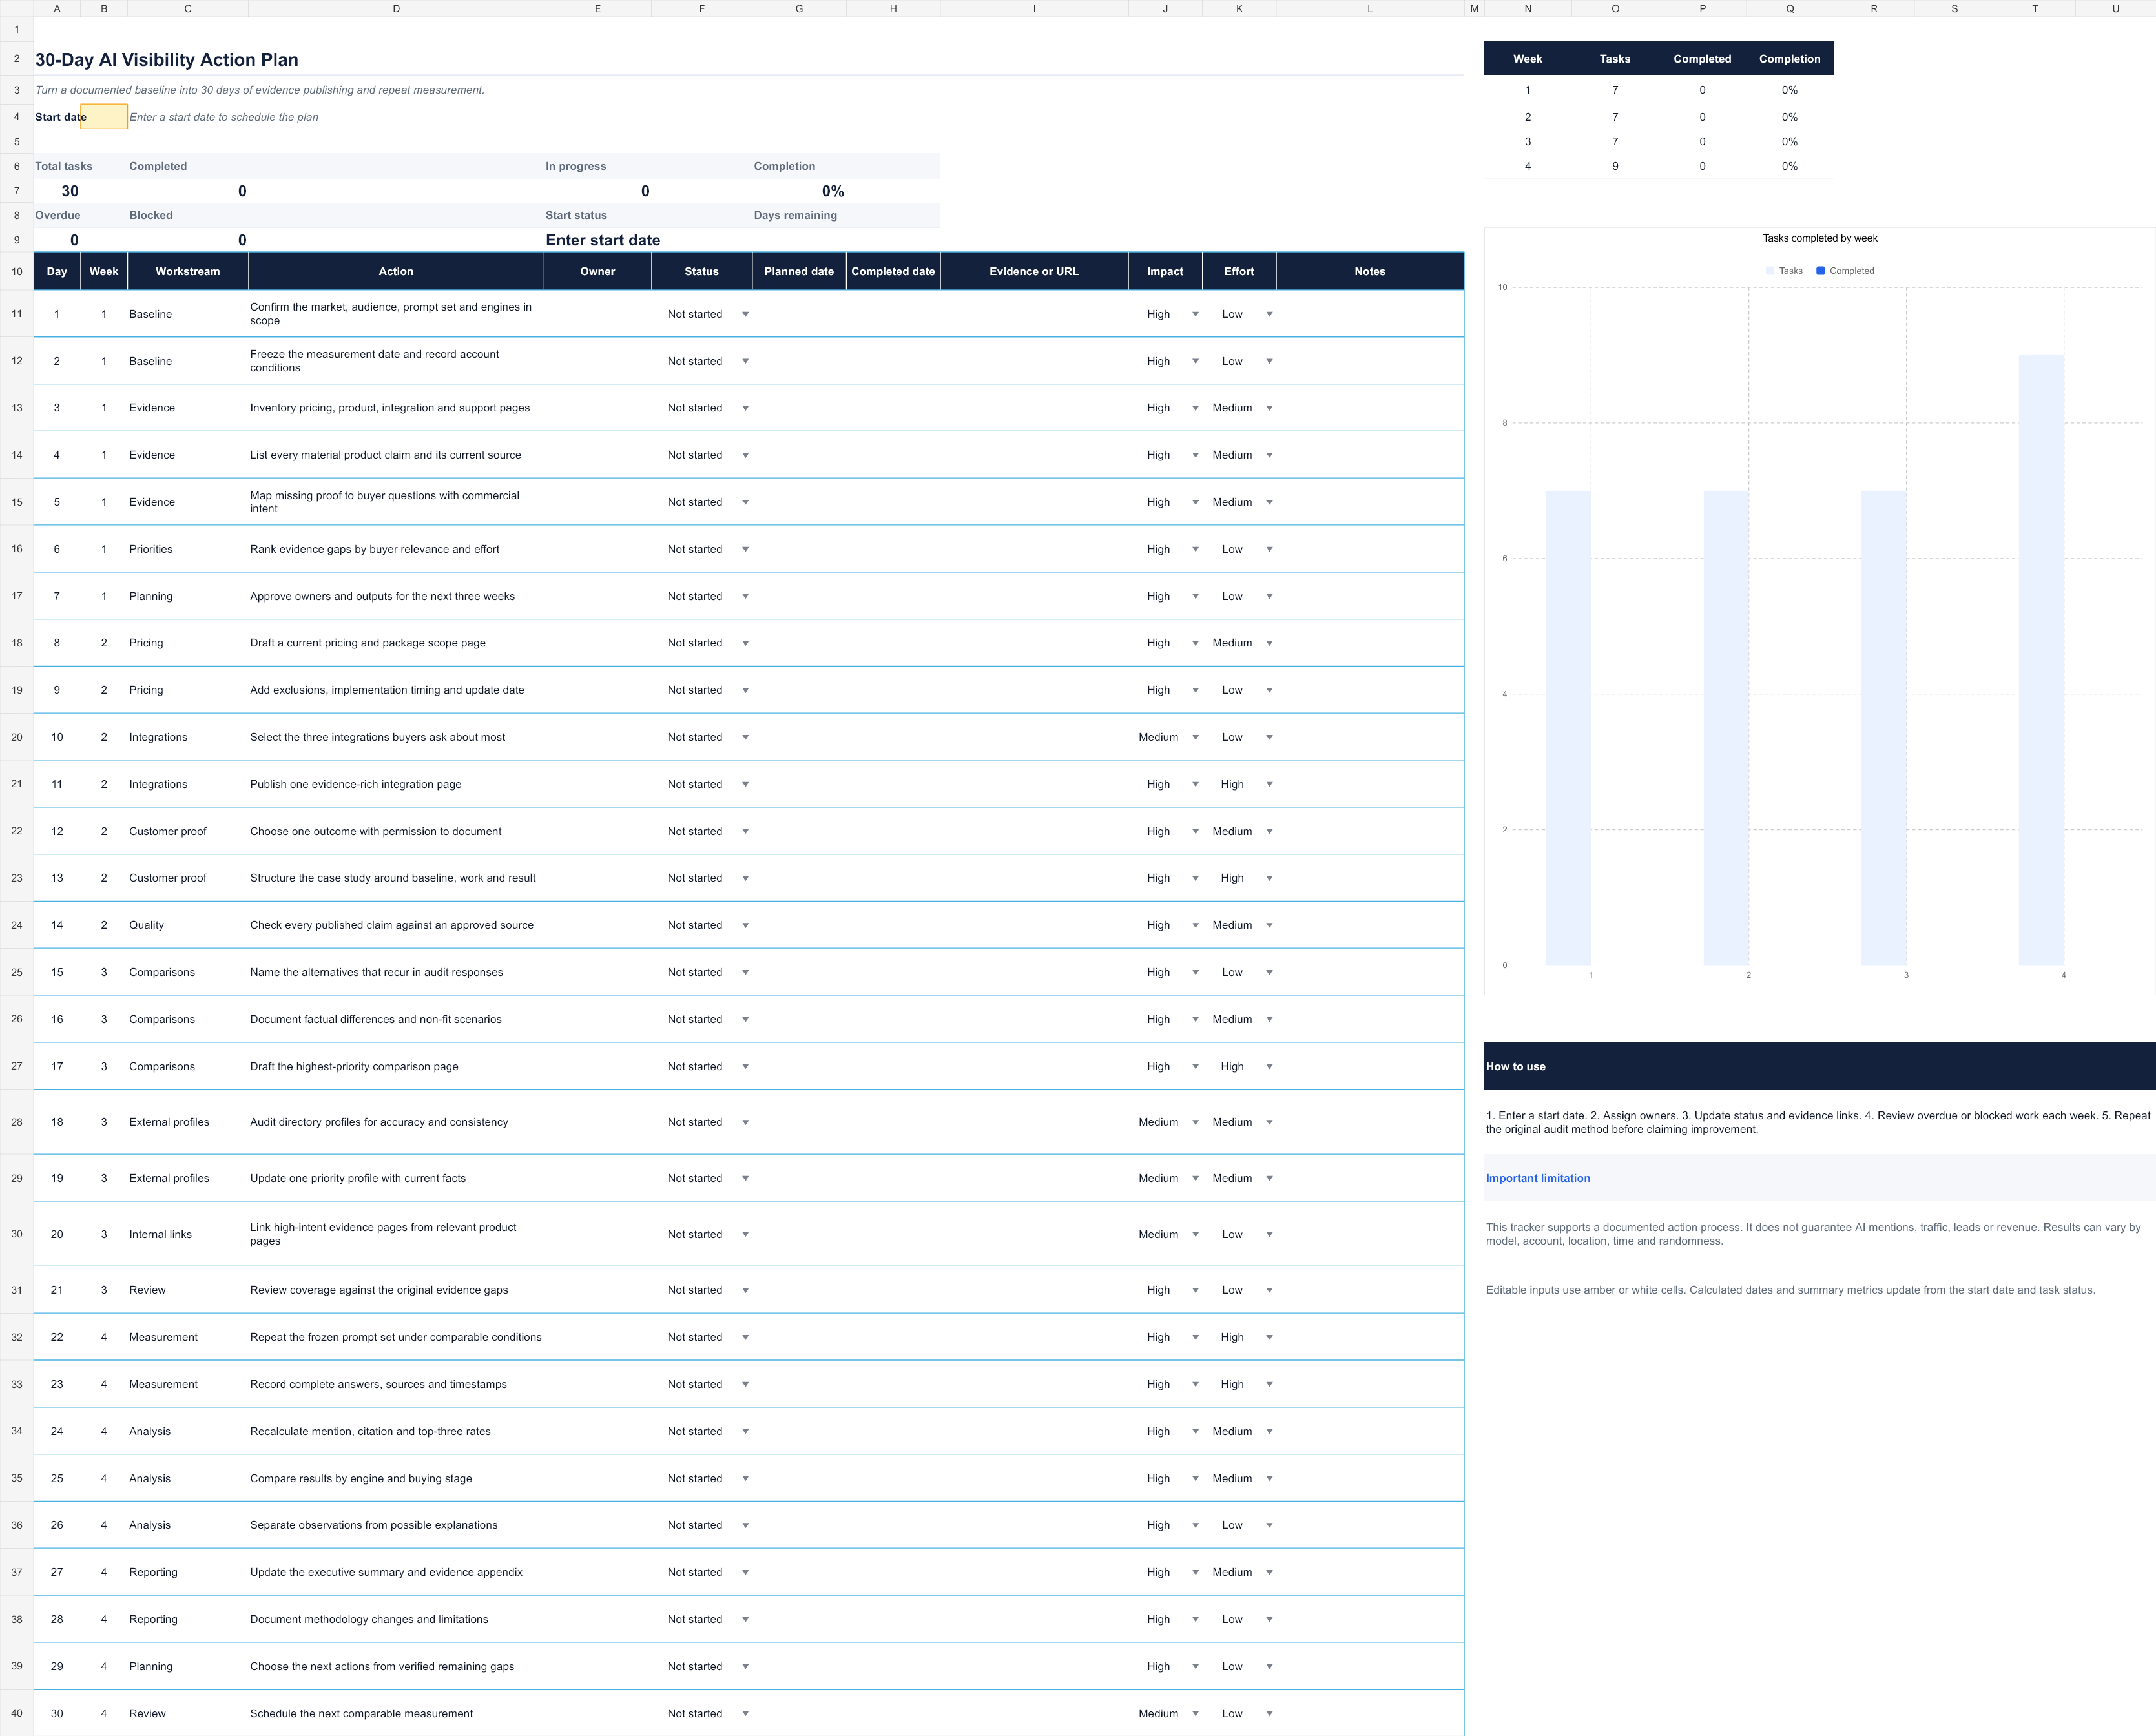
Task: Click the Owner cell for Day 7 Planning row
Action: pyautogui.click(x=598, y=596)
